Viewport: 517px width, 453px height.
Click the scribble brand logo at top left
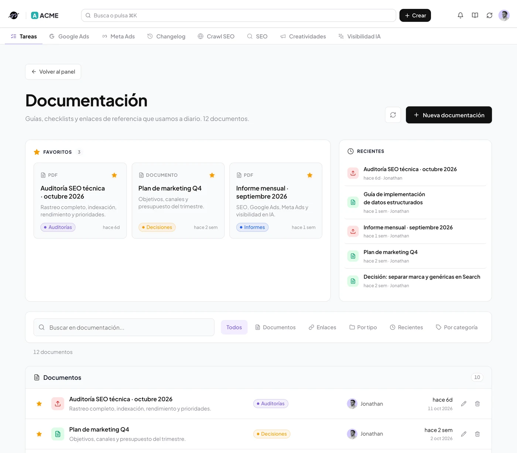point(14,16)
